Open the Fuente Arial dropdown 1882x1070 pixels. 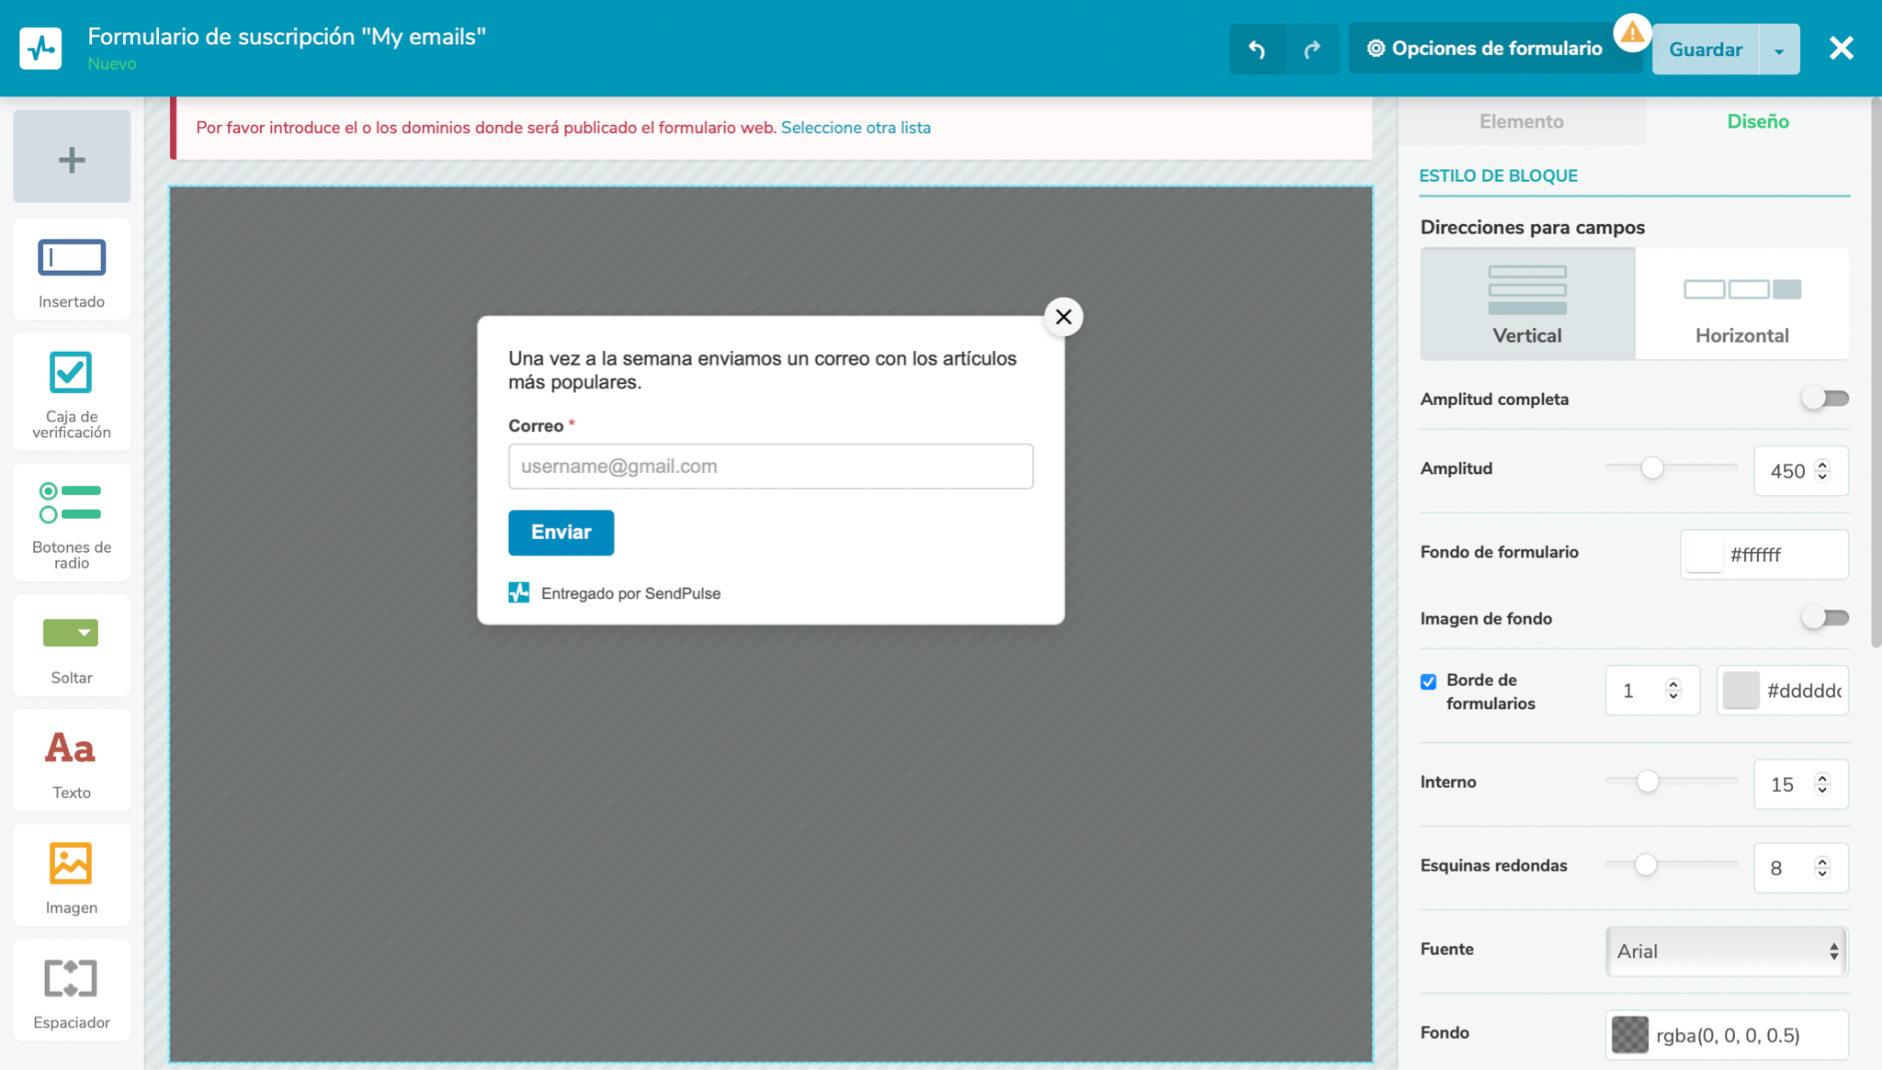1726,952
